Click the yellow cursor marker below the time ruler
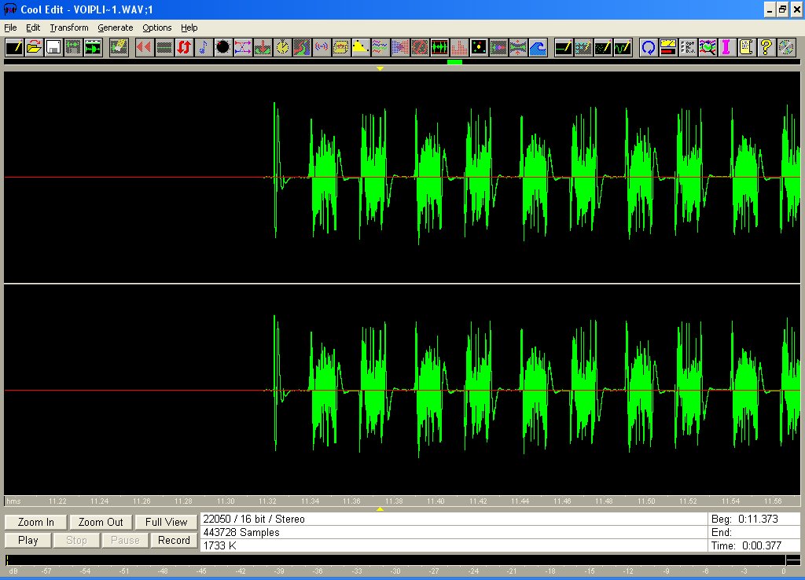This screenshot has height=580, width=805. (x=380, y=509)
